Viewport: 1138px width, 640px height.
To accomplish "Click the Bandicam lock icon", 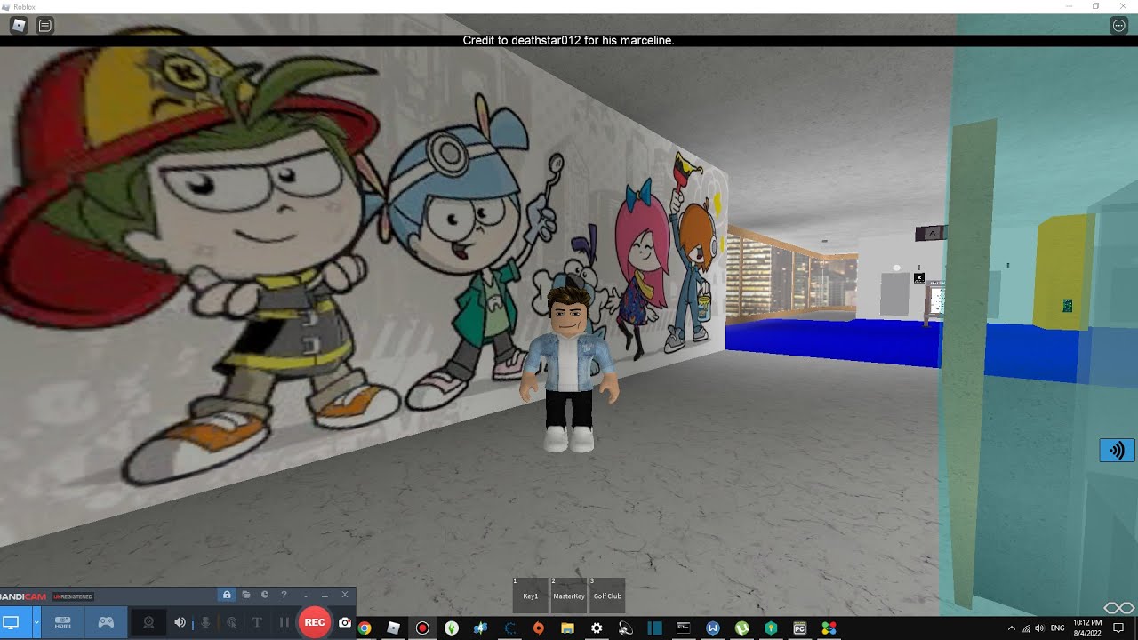I will (x=227, y=595).
